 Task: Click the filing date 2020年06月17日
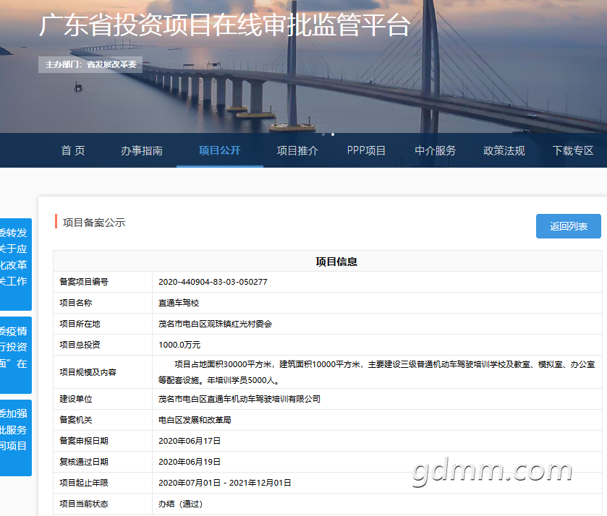click(190, 441)
